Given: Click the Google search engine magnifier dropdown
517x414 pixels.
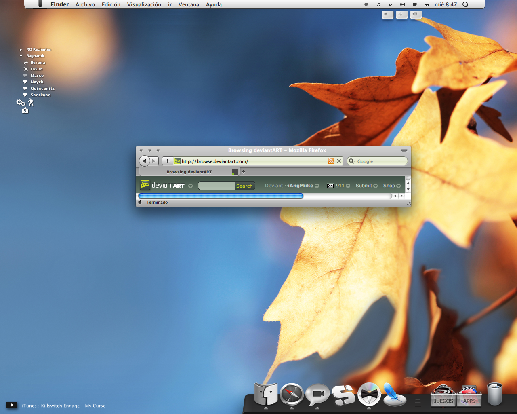Looking at the screenshot, I should coord(352,161).
